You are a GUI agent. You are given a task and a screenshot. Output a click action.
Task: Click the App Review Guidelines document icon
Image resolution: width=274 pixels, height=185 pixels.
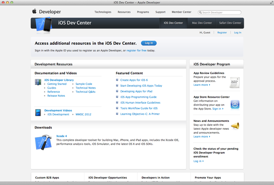(235, 82)
